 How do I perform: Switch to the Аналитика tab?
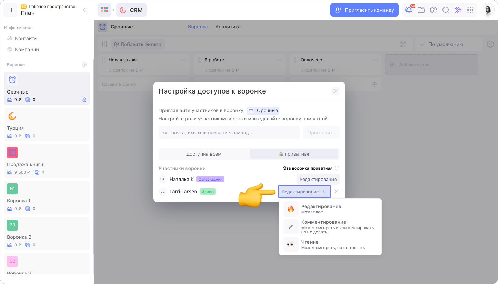click(228, 27)
